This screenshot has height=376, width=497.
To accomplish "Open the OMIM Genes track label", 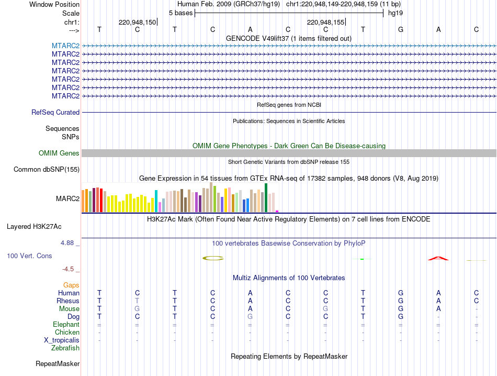I will tap(59, 153).
